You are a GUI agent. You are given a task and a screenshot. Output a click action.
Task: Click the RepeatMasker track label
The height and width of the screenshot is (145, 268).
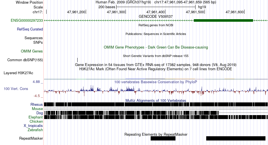pos(31,139)
